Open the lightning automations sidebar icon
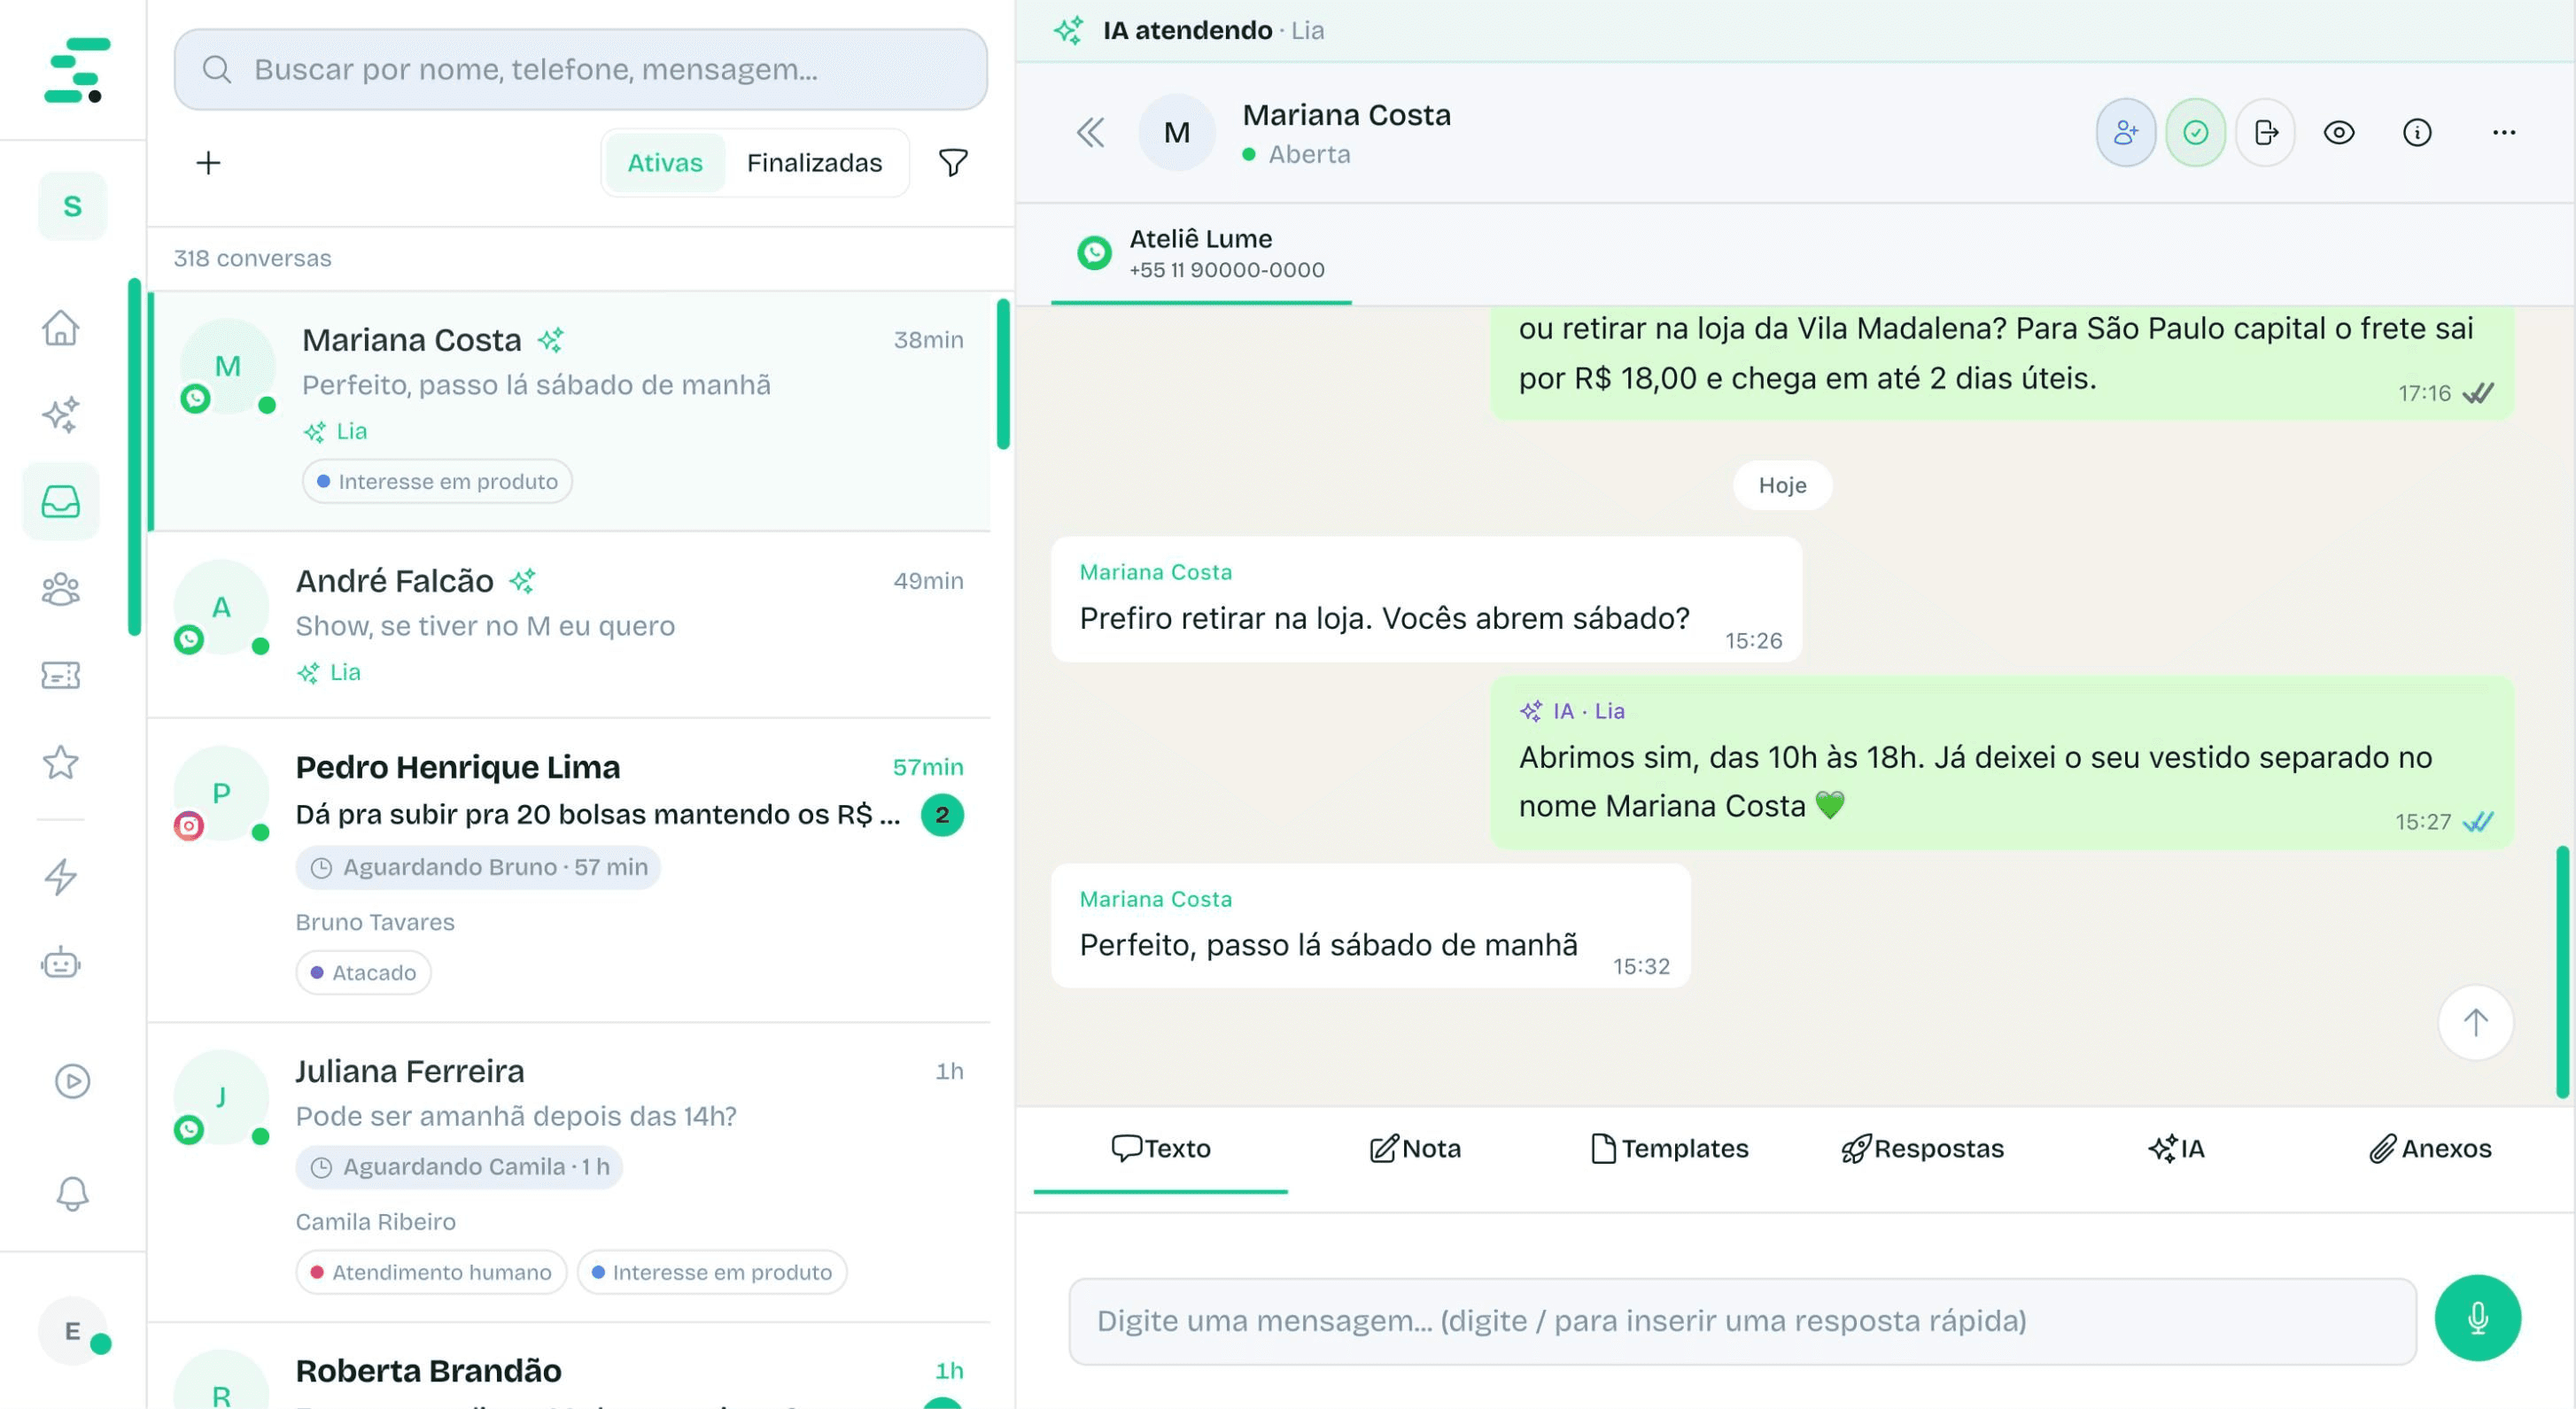2576x1409 pixels. [61, 877]
